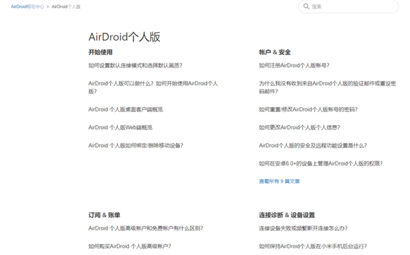
Task: Open the 帐户 & 安全 section heading
Action: [275, 52]
